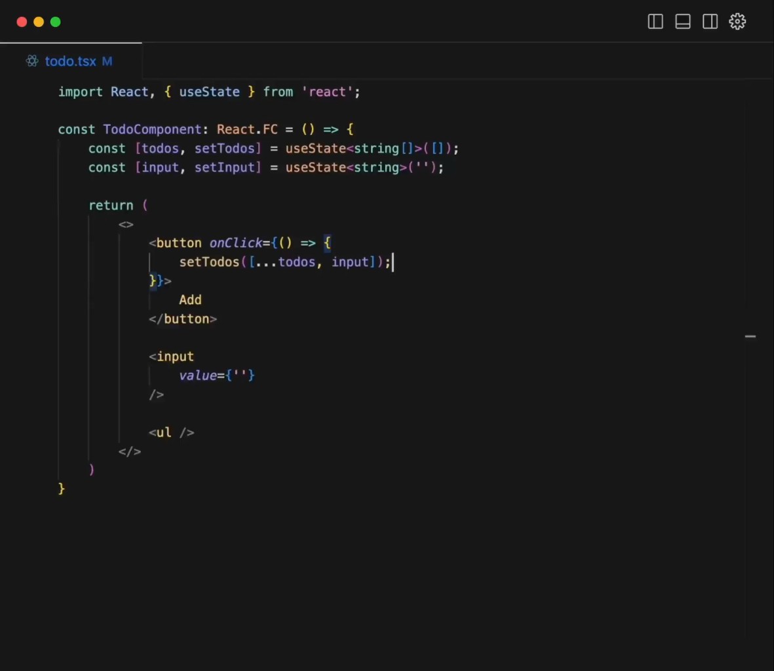Click the value prop of the input element
Screen dimensions: 774x671
198,375
